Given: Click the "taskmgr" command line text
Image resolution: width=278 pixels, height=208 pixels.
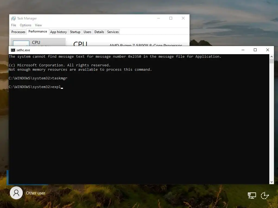Looking at the screenshot, I should (60, 78).
